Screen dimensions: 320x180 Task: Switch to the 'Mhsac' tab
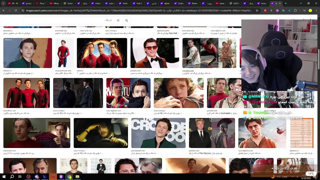point(54,3)
